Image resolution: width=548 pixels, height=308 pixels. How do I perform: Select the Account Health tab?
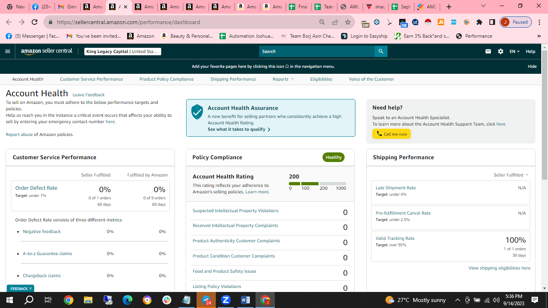[x=28, y=79]
